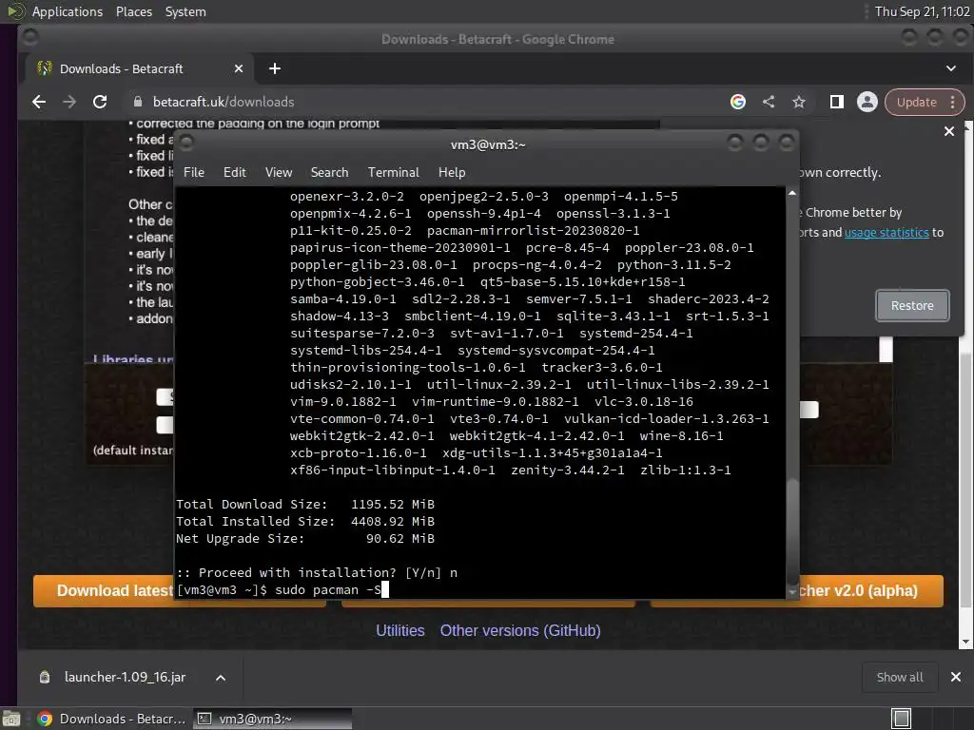Click Download latest orange button
Image resolution: width=974 pixels, height=730 pixels.
105,590
